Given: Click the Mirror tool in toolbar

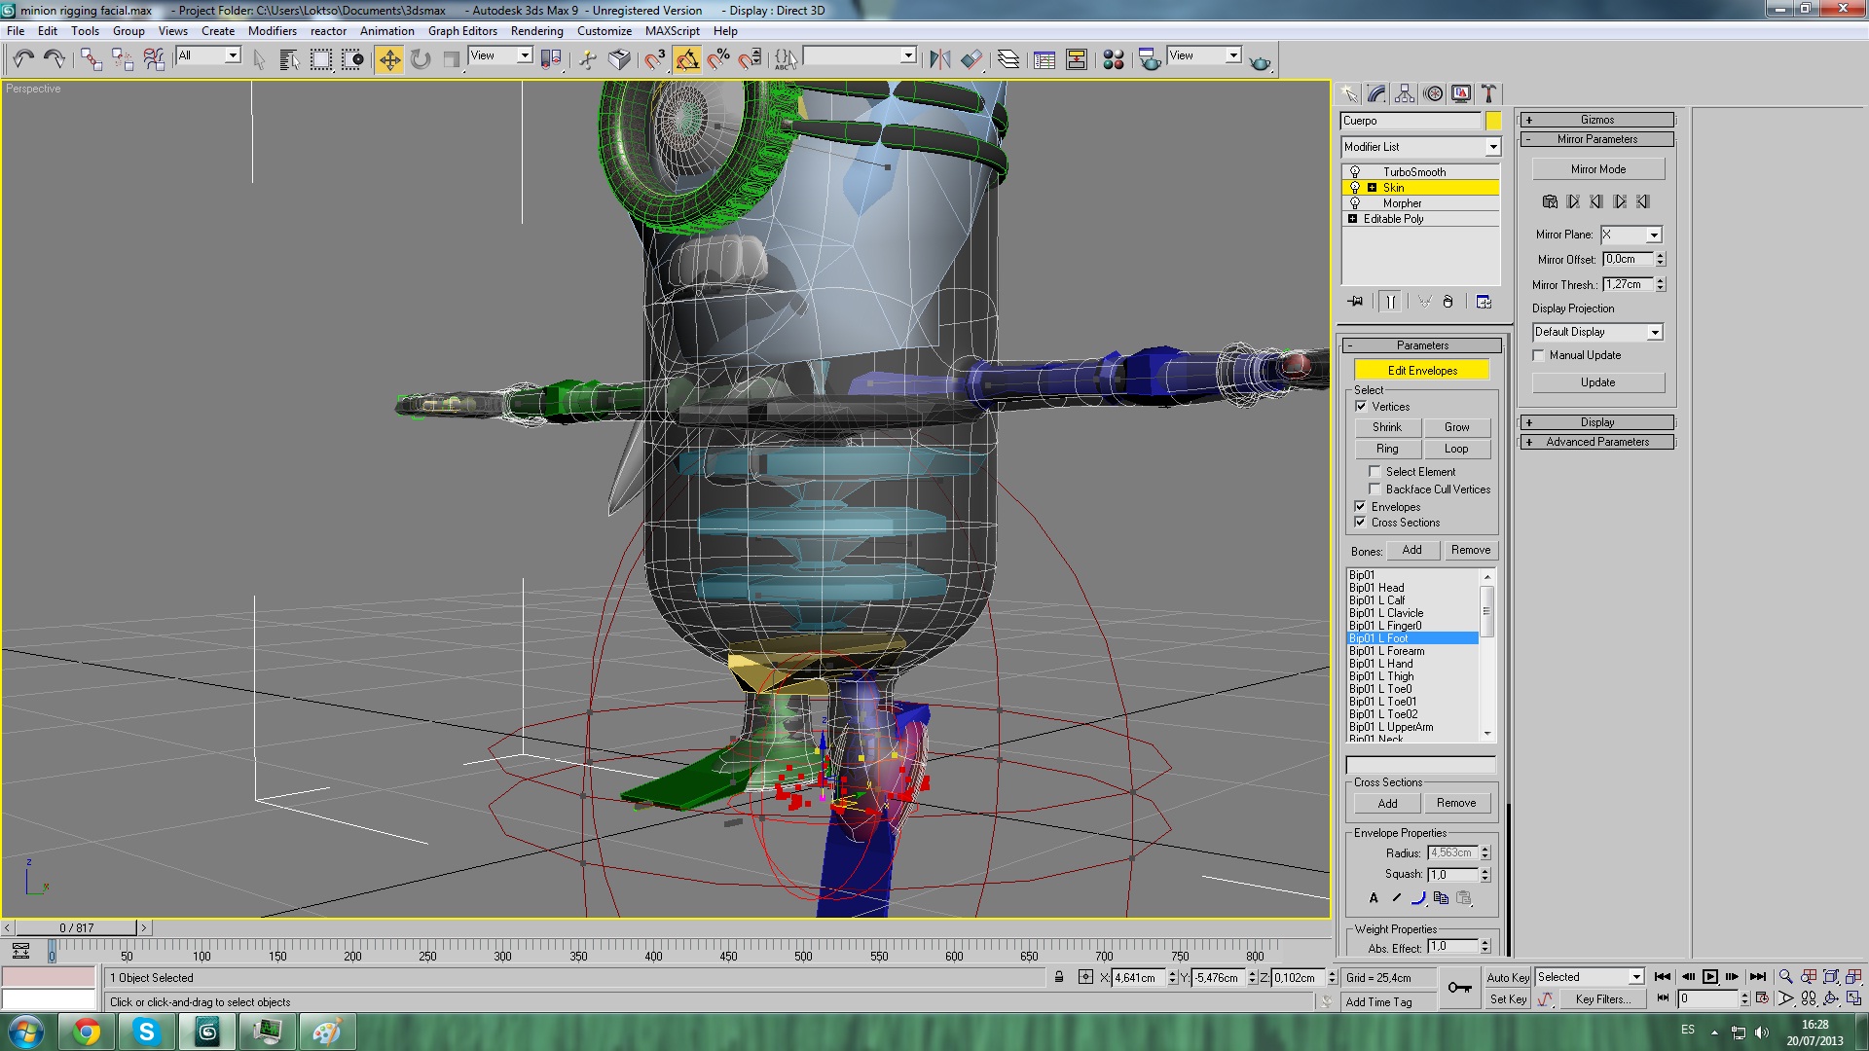Looking at the screenshot, I should 939,60.
